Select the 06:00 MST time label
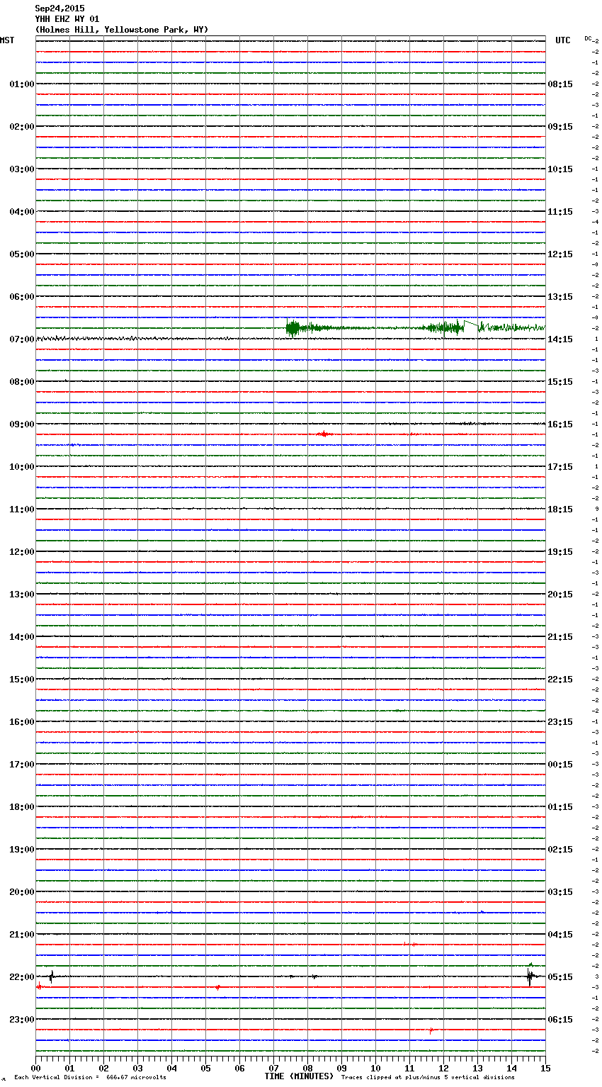Image resolution: width=602 pixels, height=1087 pixels. [x=22, y=297]
